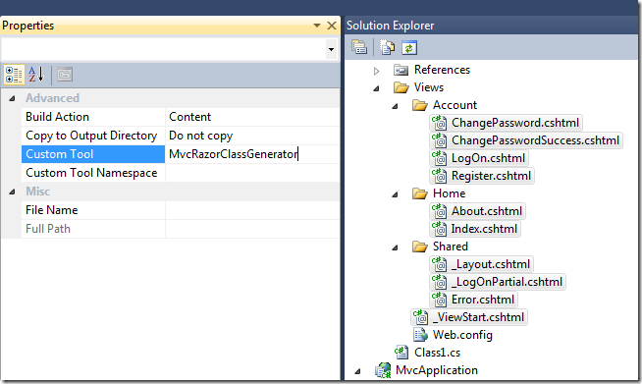The width and height of the screenshot is (642, 384).
Task: Select Copy to Output Directory property
Action: click(91, 136)
